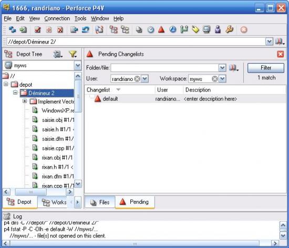289x248 pixels.
Task: Click the refresh icon in the toolbar
Action: pyautogui.click(x=13, y=29)
